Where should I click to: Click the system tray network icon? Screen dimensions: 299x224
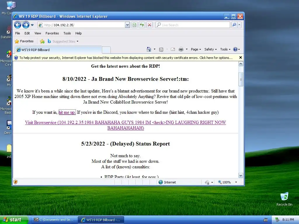277,220
